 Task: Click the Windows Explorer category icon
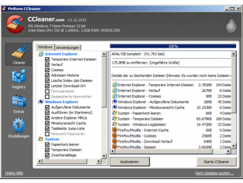41,102
